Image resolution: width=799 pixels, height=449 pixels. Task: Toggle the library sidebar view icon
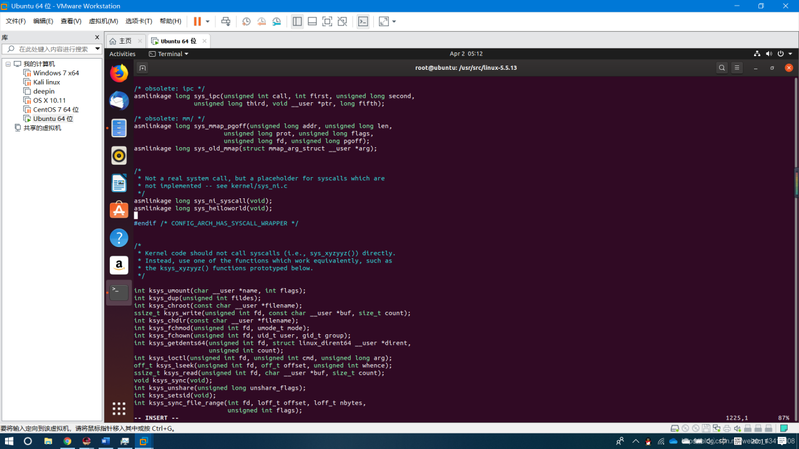297,21
